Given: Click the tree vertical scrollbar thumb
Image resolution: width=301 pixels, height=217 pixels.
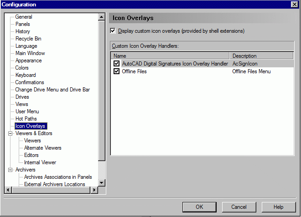Looking at the screenshot, I should pyautogui.click(x=101, y=91).
